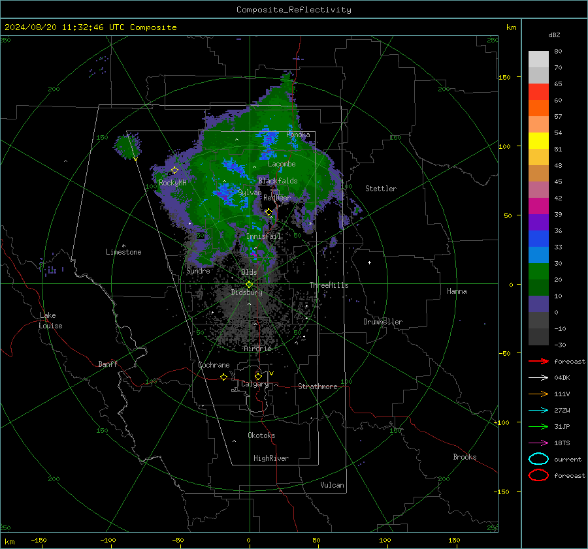Click yellow diamond marker below Cochrane
The width and height of the screenshot is (588, 549).
coord(223,377)
